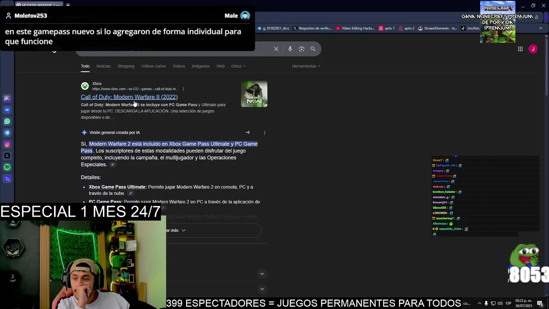Screen dimensions: 549x309
Task: Open the 'g_10182021_shcc' bookmark
Action: [273, 28]
